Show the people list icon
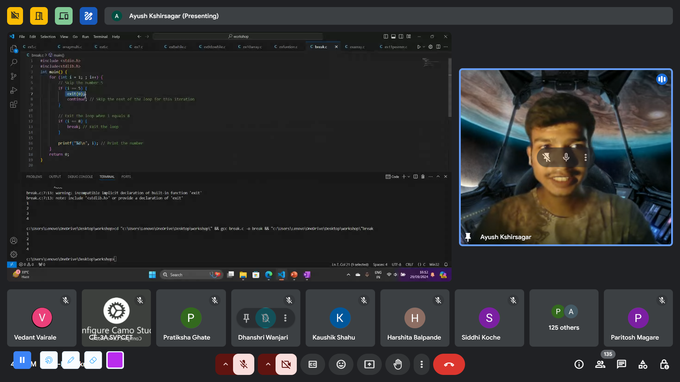 click(x=600, y=364)
